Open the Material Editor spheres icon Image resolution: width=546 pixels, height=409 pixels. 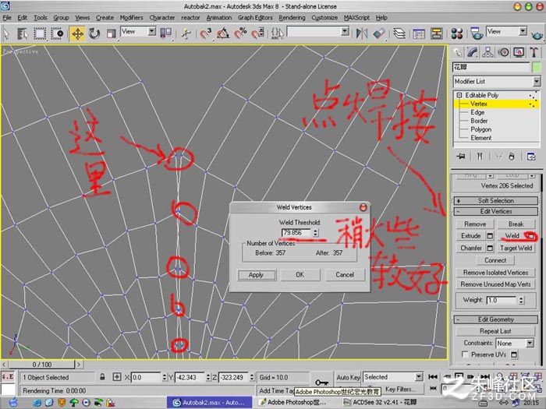click(x=456, y=33)
